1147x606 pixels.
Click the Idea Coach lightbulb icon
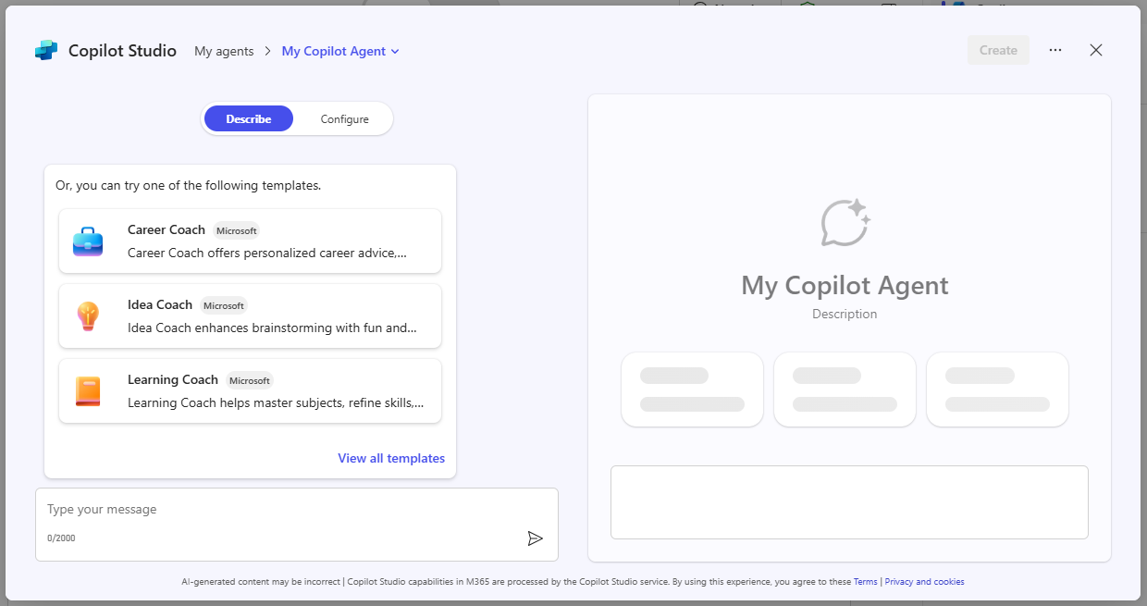pos(88,314)
